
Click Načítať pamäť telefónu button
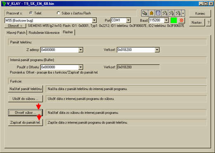pos(26,89)
